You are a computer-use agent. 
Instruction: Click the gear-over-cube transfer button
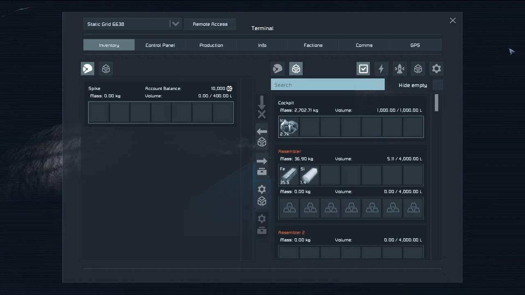tap(262, 195)
